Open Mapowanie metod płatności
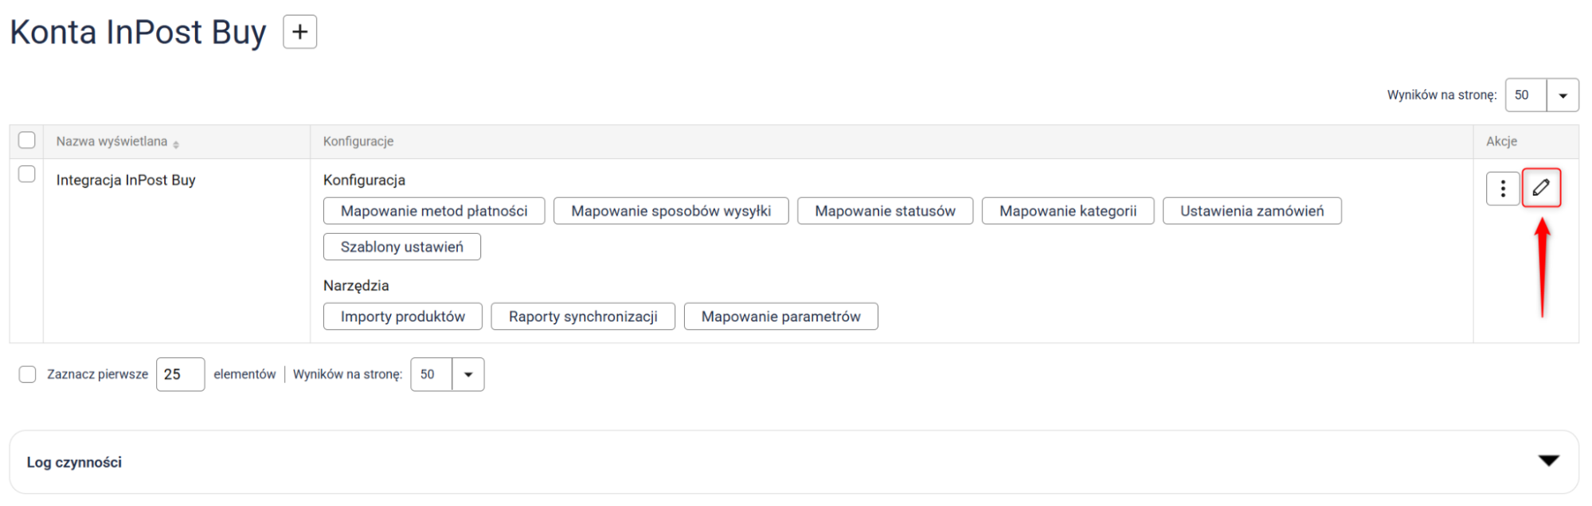This screenshot has width=1592, height=506. pos(434,211)
